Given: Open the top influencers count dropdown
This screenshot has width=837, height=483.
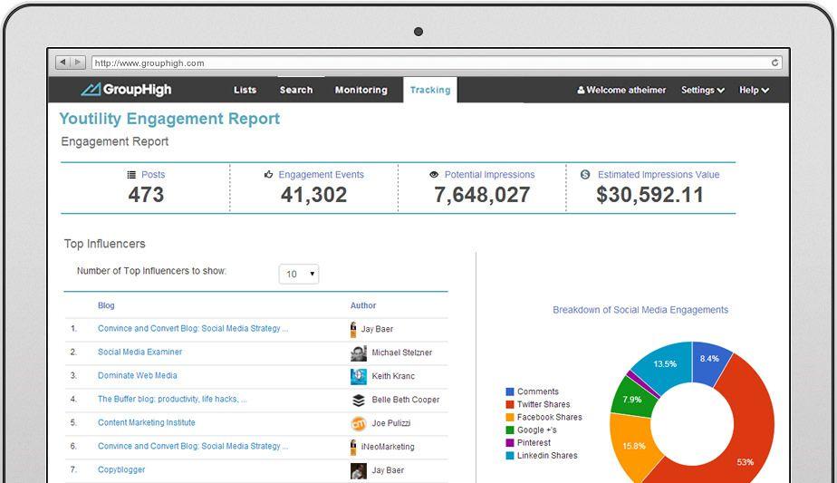Looking at the screenshot, I should click(x=299, y=274).
